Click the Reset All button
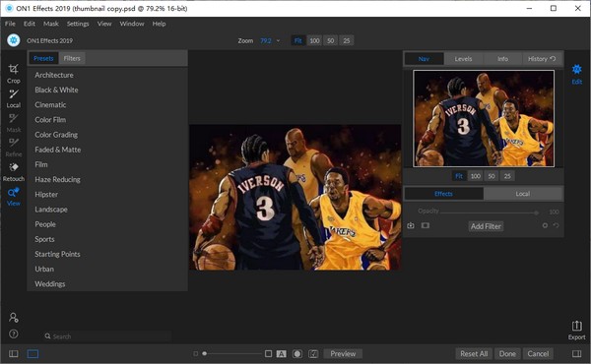This screenshot has width=591, height=364. (474, 354)
